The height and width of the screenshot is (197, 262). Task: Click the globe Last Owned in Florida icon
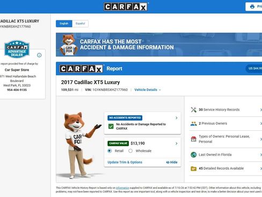tap(193, 154)
